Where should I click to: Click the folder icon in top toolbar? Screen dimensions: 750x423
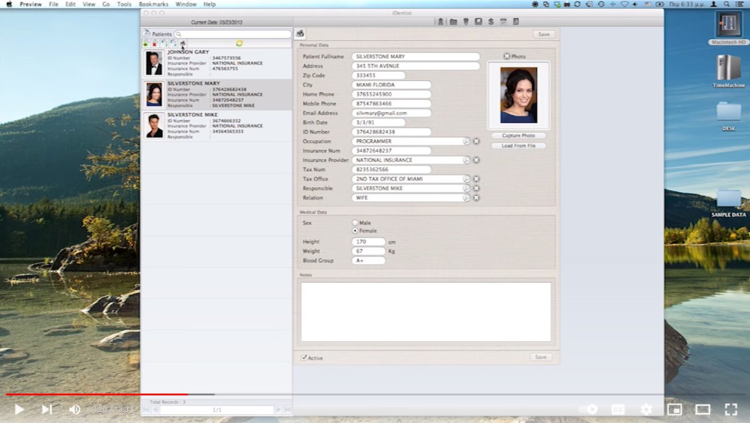(453, 22)
